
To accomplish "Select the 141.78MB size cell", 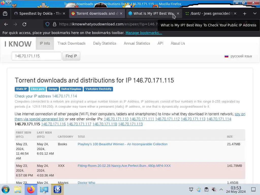I will coord(234,166).
